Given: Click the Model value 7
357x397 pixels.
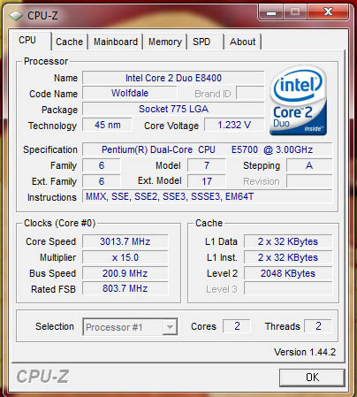Looking at the screenshot, I should (x=207, y=165).
